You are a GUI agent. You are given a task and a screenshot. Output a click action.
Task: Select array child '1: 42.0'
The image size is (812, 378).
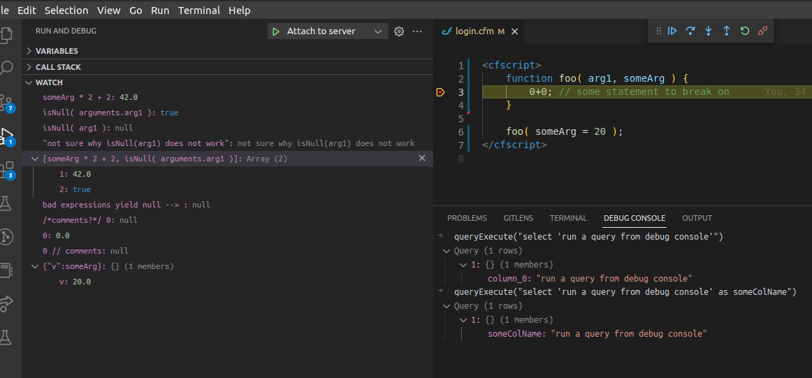(227, 174)
